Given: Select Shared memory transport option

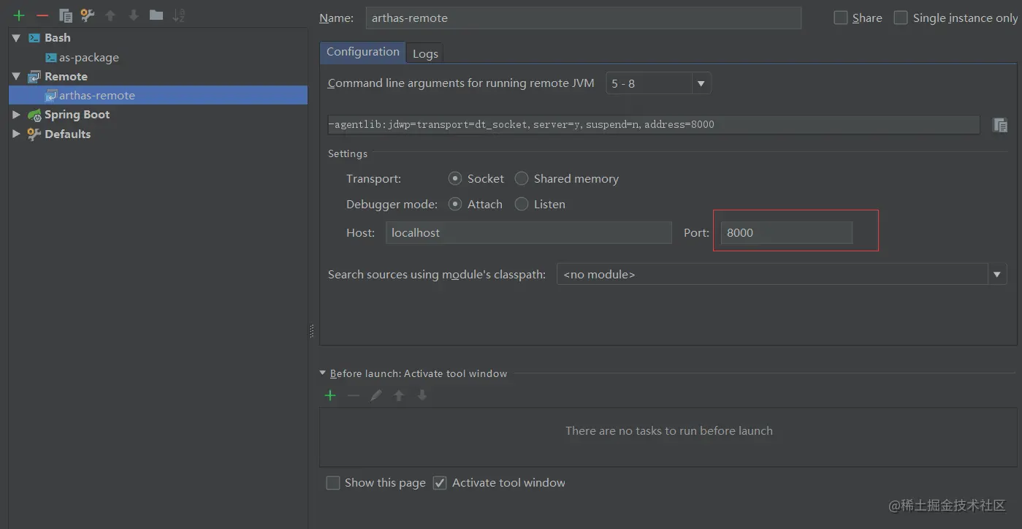Looking at the screenshot, I should tap(522, 178).
